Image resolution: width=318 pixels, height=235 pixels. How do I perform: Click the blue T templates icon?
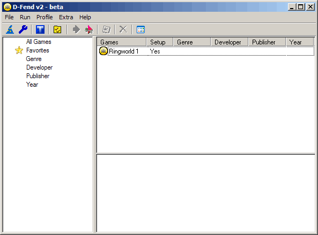[x=40, y=29]
